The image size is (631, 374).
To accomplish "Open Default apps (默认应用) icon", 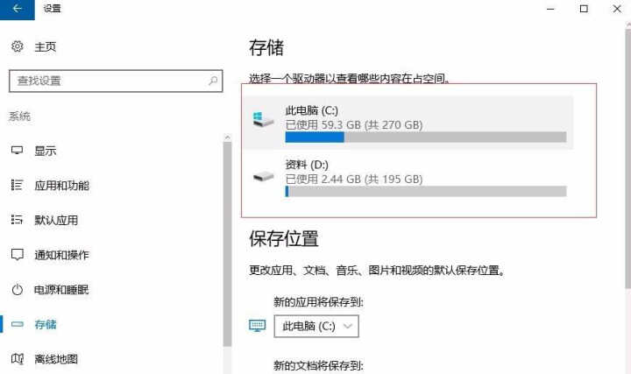I will click(17, 220).
